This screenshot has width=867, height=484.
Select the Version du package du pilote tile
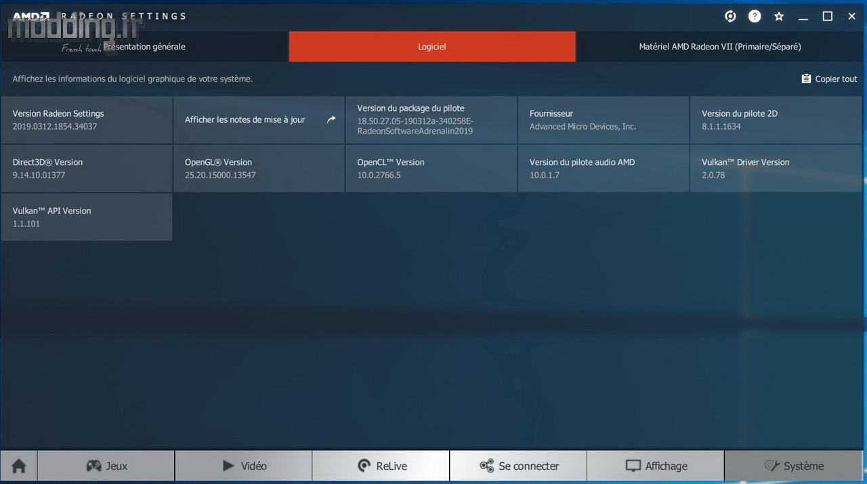click(x=431, y=119)
